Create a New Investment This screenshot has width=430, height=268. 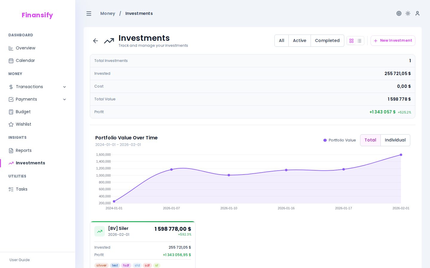click(393, 40)
